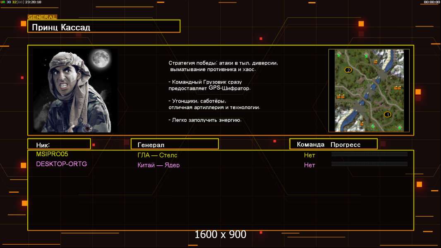The width and height of the screenshot is (441, 248).
Task: Click 'Легко заполучить энергию' bullet text
Action: 205,120
